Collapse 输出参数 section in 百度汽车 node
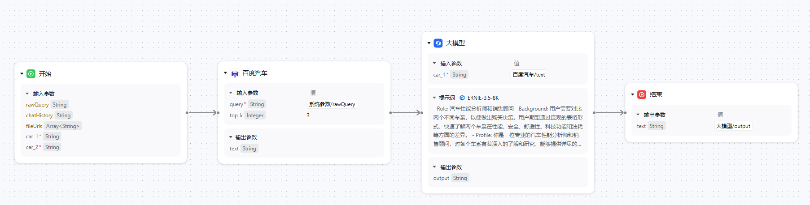The image size is (810, 205). pos(231,137)
